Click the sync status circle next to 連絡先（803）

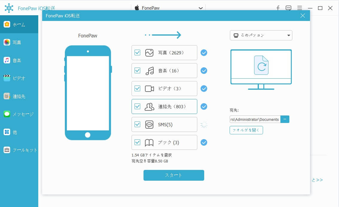tap(204, 106)
